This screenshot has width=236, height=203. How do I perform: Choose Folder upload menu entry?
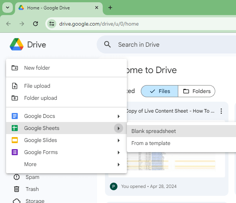click(x=66, y=98)
